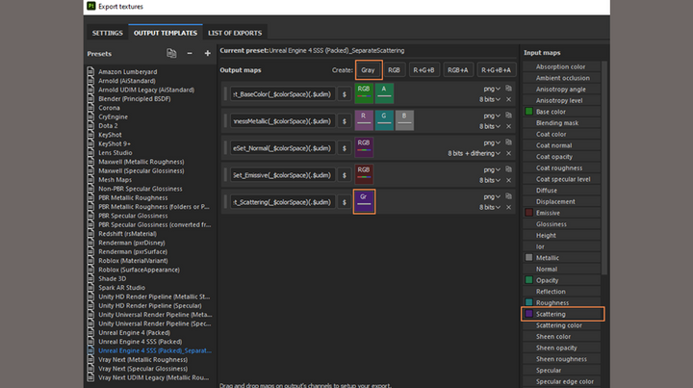Remove preset with the minus icon

[190, 54]
